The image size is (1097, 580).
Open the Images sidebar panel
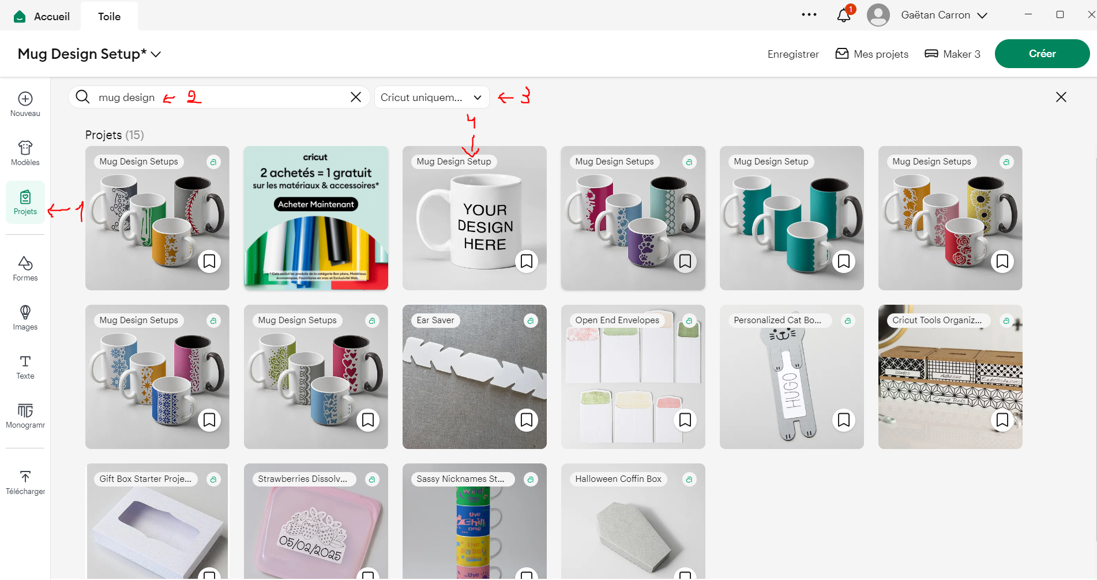pyautogui.click(x=25, y=318)
